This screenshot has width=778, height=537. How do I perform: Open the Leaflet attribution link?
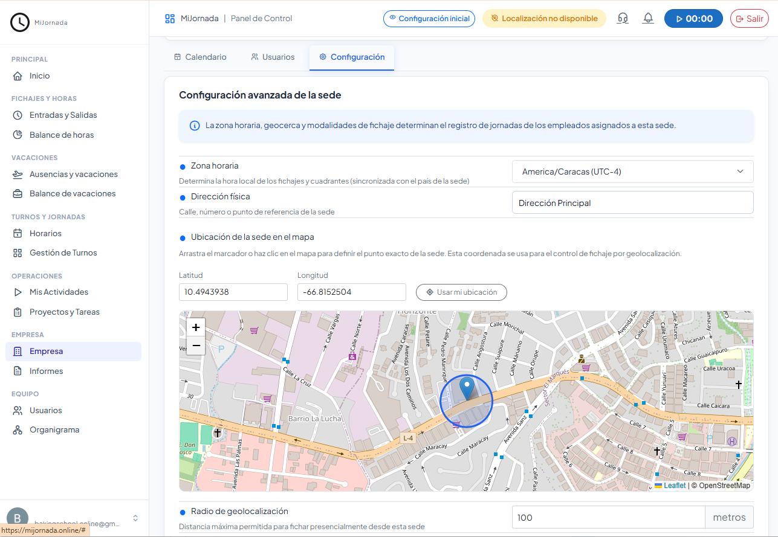tap(670, 486)
